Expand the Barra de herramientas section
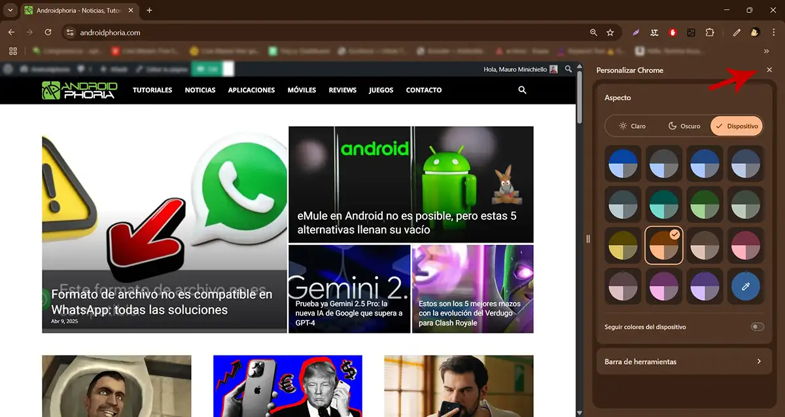 point(683,361)
